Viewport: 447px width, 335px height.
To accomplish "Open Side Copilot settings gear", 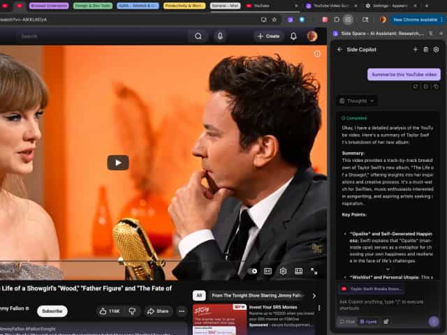I will click(x=436, y=50).
